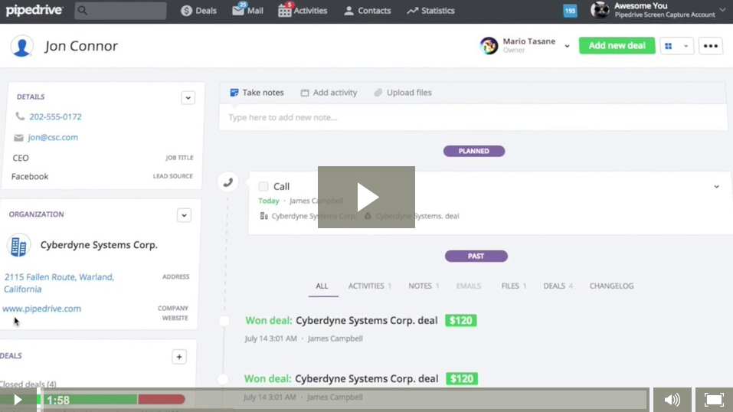This screenshot has height=412, width=733.
Task: Click the search magnifier icon
Action: [83, 10]
